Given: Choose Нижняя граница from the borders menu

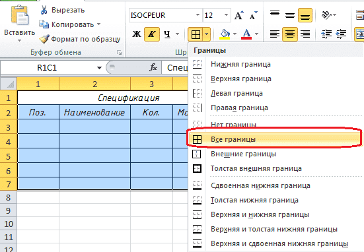Looking at the screenshot, I should point(275,64).
